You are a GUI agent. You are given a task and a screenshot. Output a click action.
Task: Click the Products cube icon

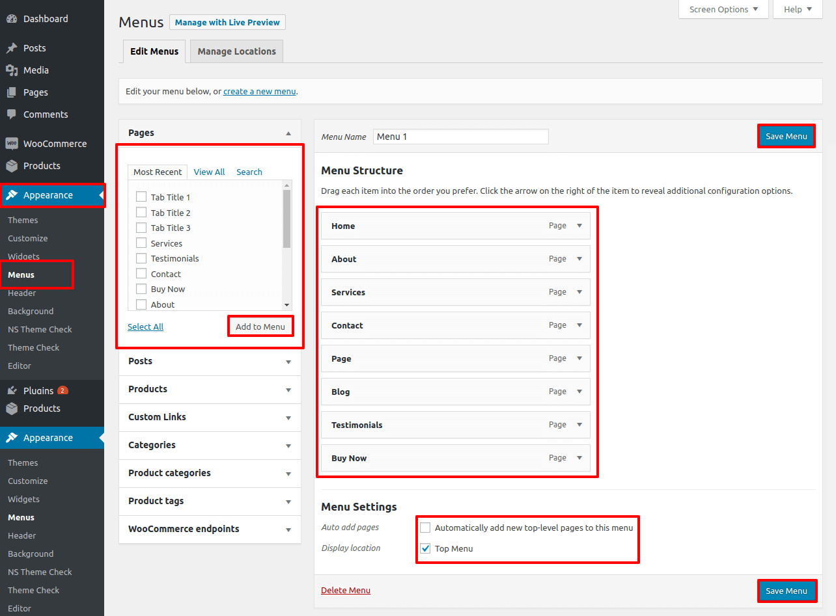[x=12, y=165]
